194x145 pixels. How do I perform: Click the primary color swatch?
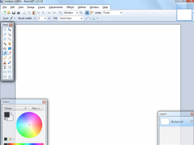click(x=7, y=115)
